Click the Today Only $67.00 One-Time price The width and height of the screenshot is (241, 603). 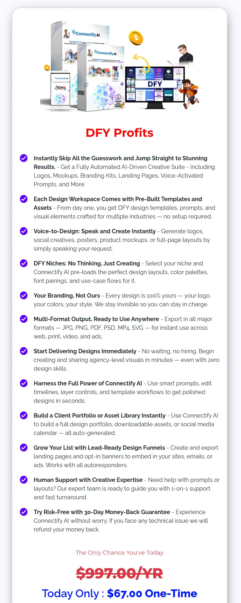[x=120, y=593]
